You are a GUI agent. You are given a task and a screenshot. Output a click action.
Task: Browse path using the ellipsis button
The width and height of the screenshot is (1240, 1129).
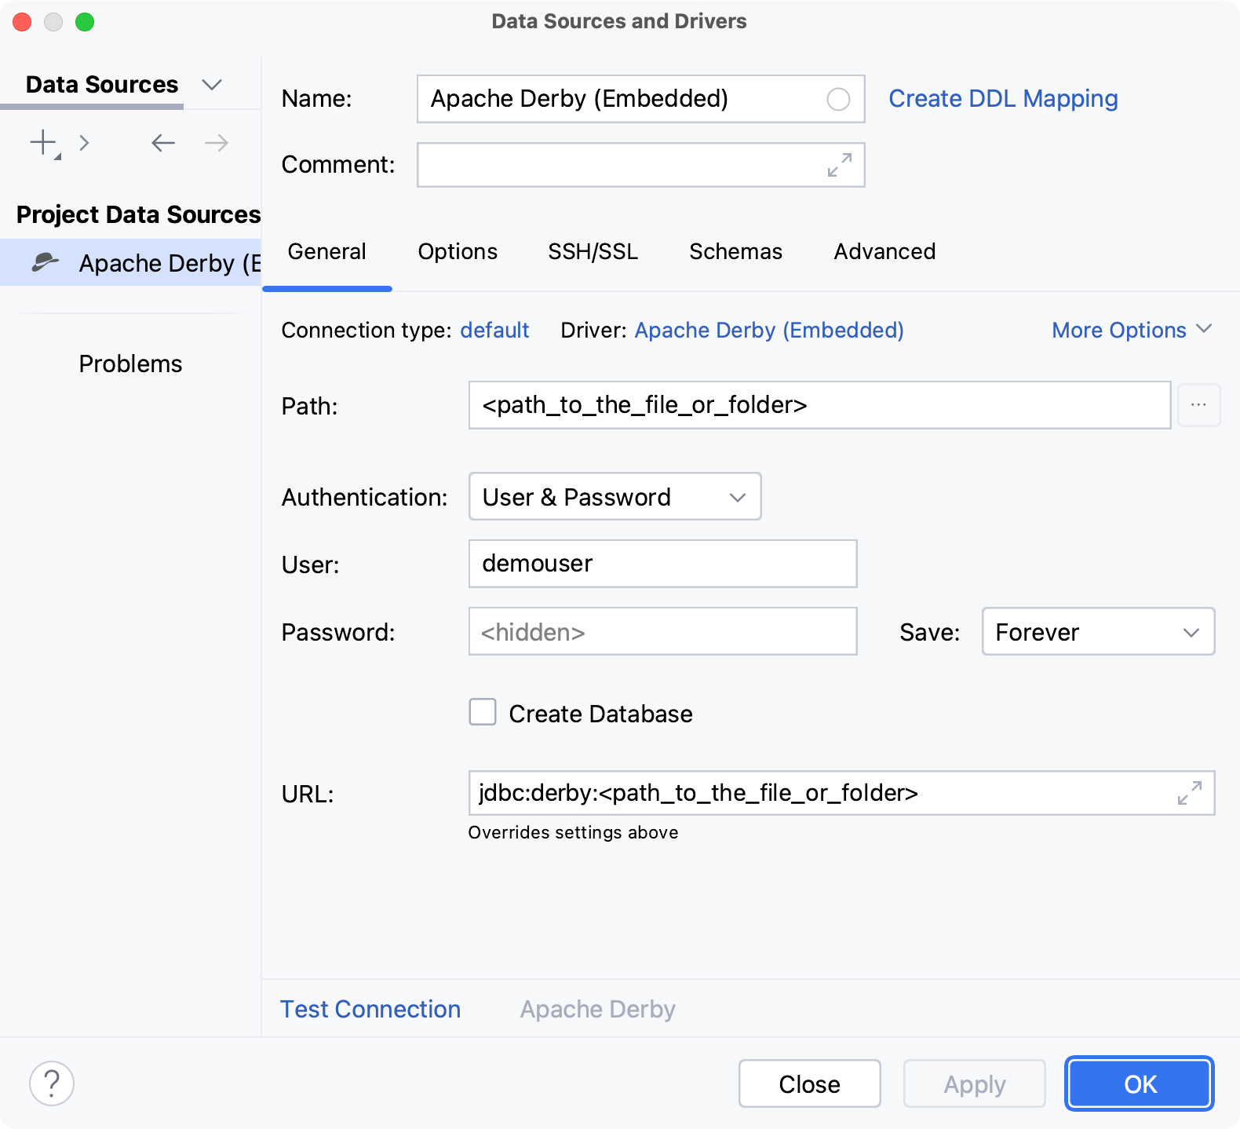tap(1198, 405)
